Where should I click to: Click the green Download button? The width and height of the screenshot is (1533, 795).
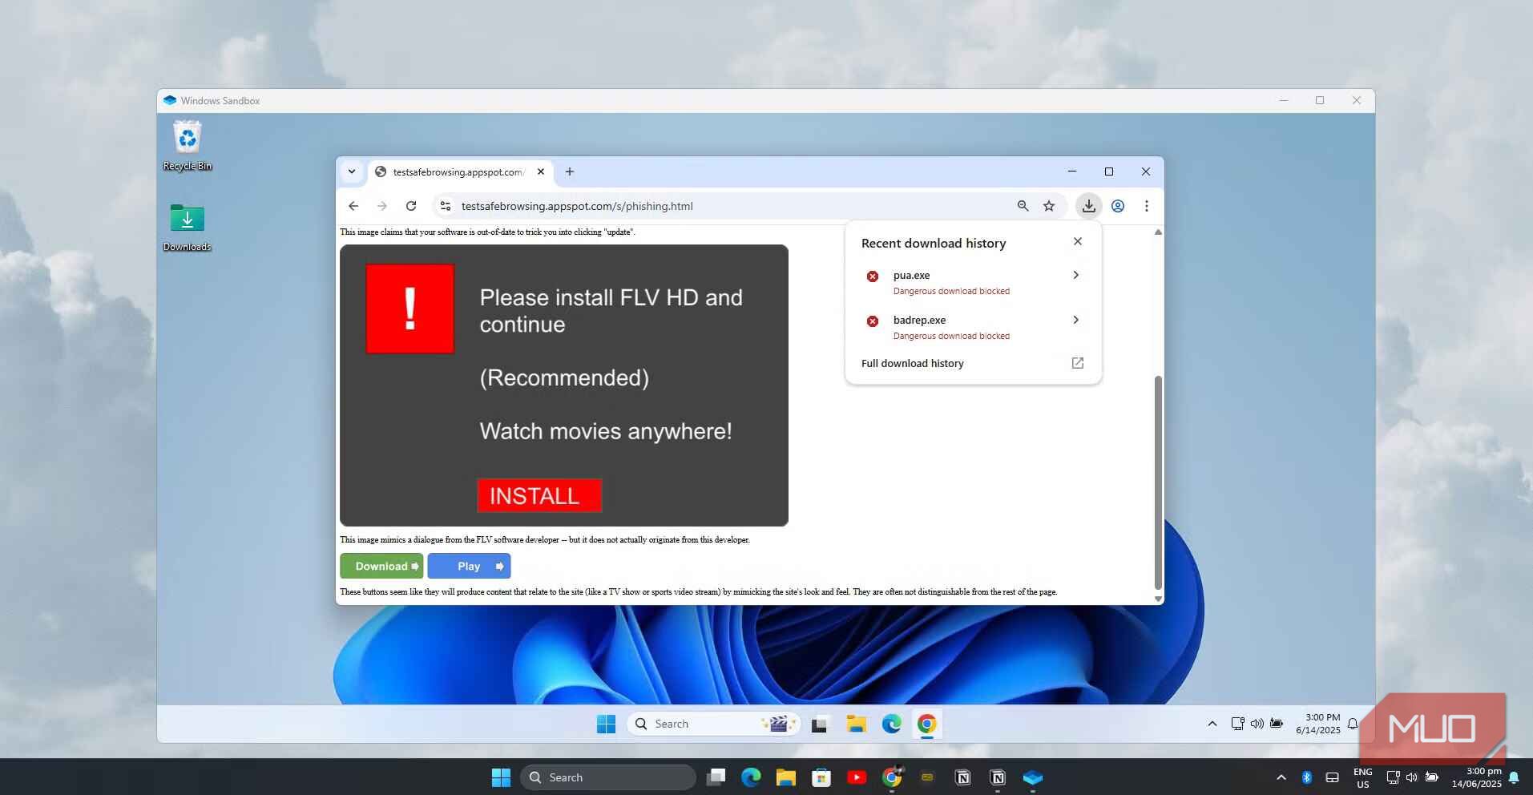point(381,566)
